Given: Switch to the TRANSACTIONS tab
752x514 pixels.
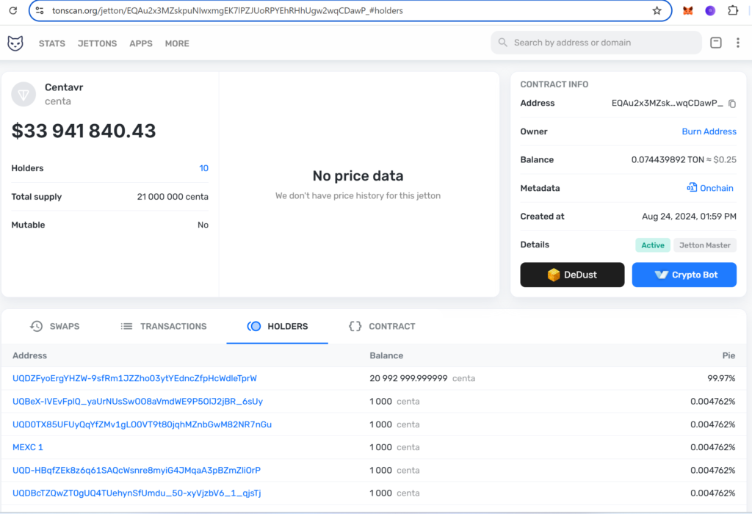Looking at the screenshot, I should pos(164,327).
